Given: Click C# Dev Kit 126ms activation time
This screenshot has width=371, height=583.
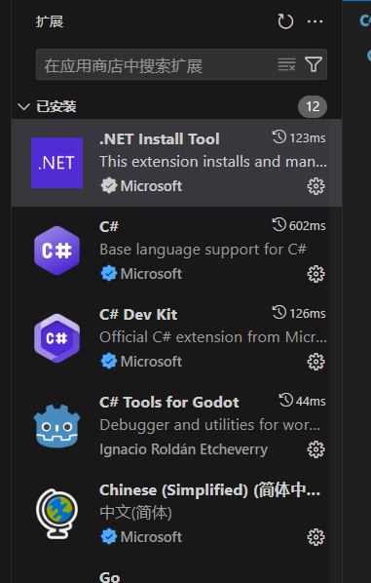Looking at the screenshot, I should point(299,313).
